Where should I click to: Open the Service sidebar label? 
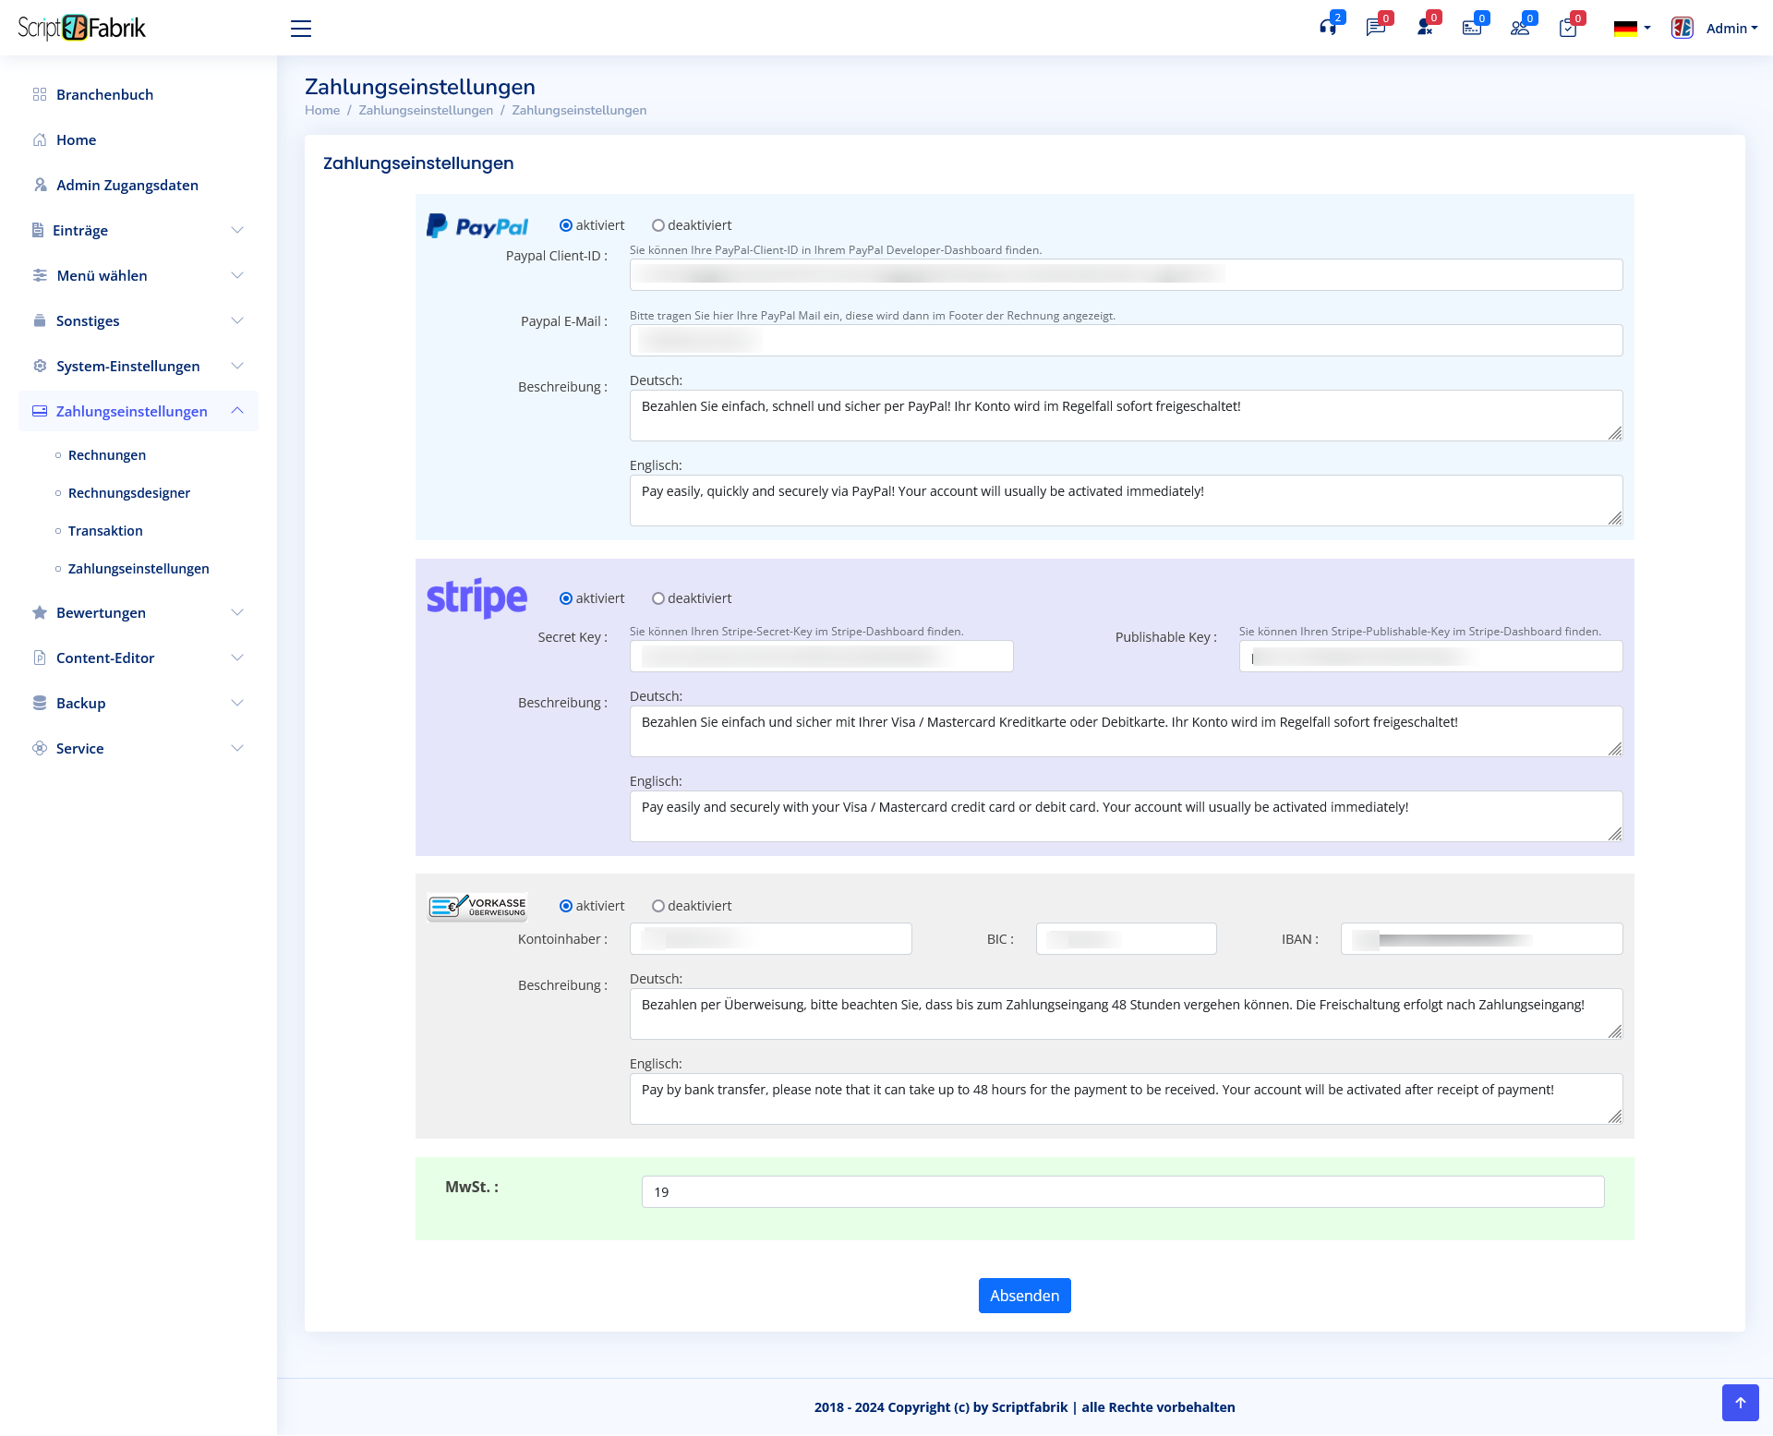click(79, 748)
